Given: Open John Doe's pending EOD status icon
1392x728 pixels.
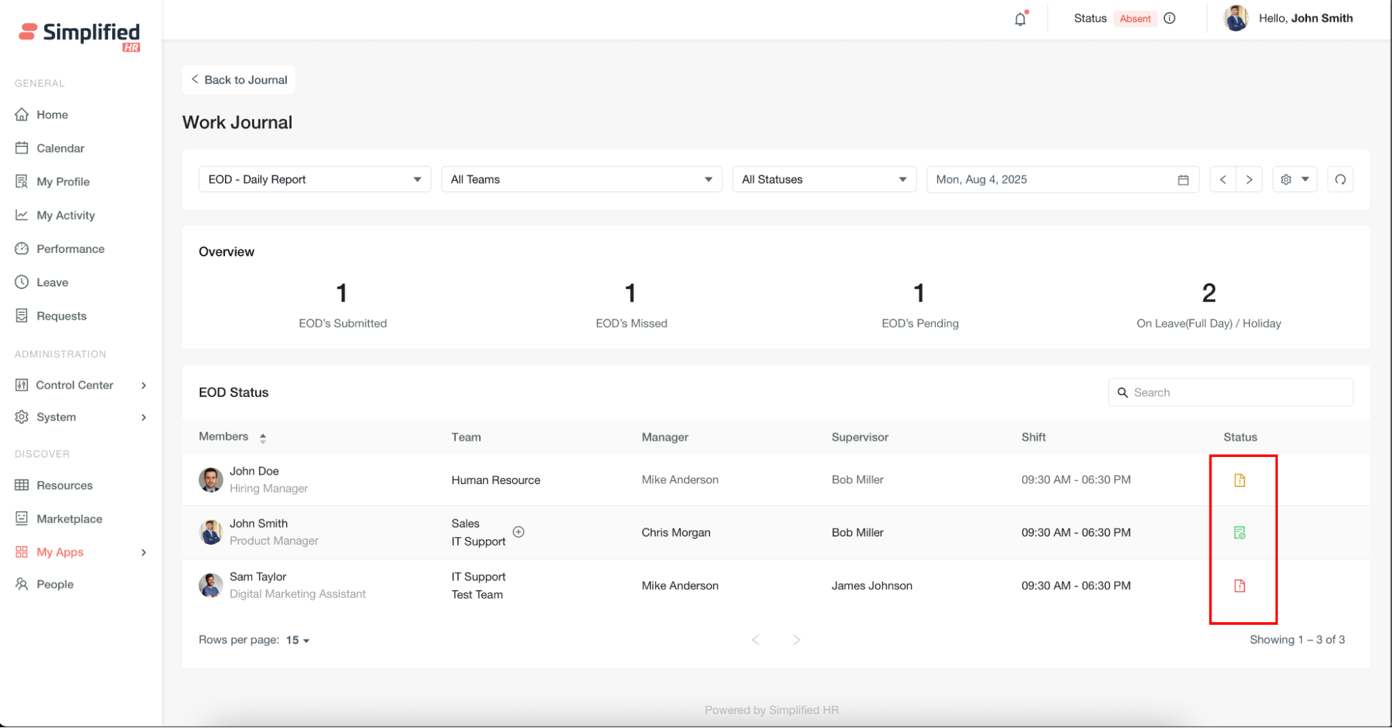Looking at the screenshot, I should pos(1239,480).
